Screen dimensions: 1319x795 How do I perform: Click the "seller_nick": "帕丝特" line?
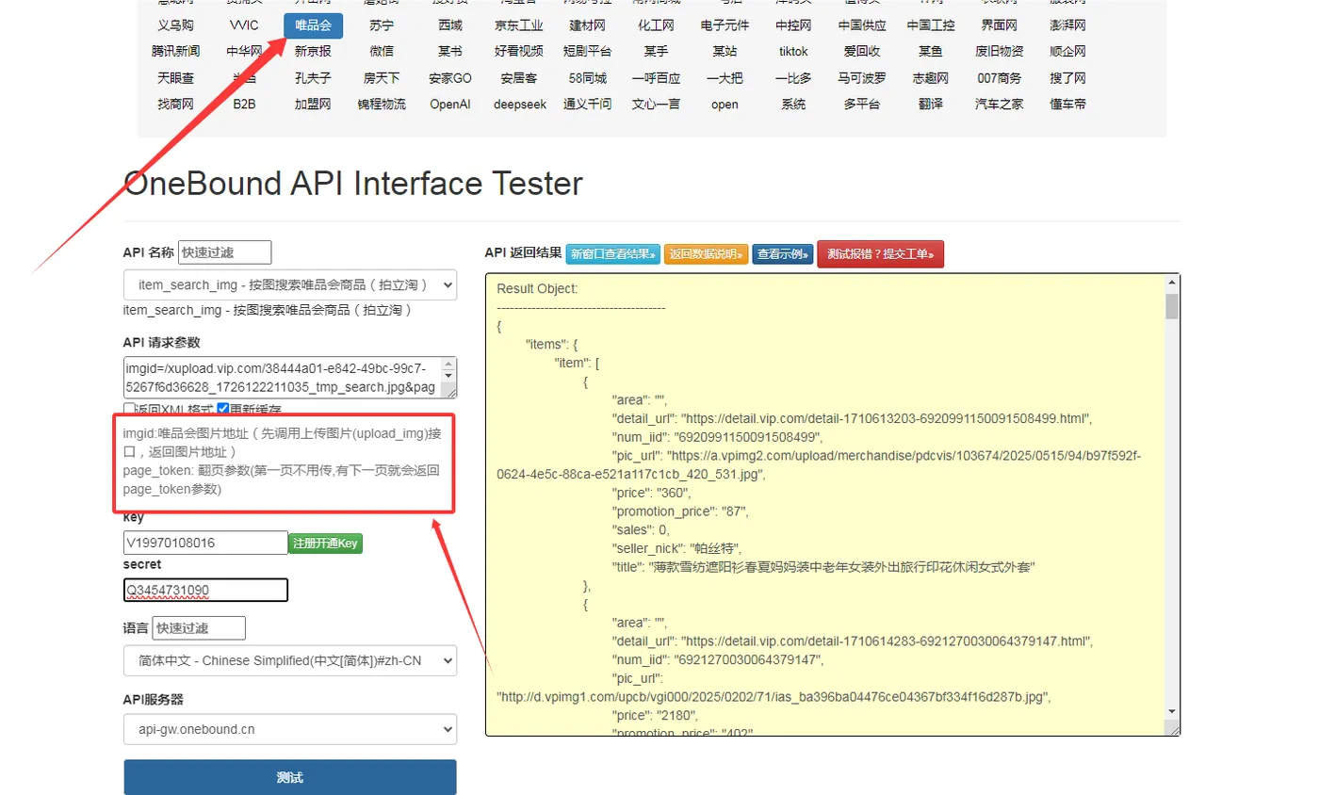676,548
